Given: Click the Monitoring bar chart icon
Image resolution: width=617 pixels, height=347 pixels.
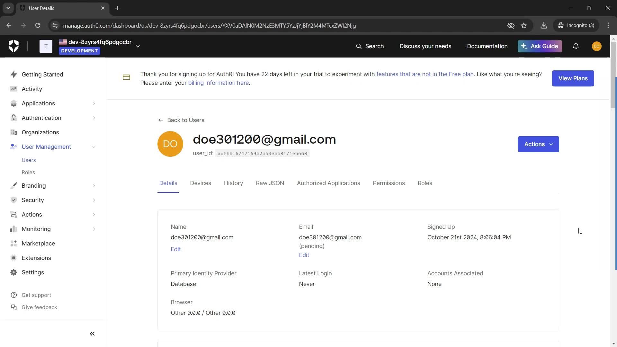Looking at the screenshot, I should click(13, 229).
